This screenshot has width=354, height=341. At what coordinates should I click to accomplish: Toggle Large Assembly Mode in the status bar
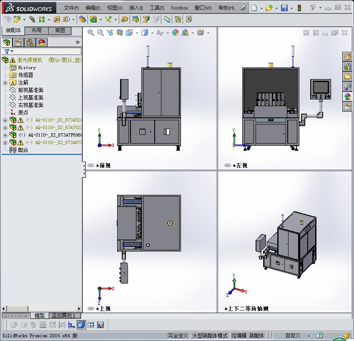pyautogui.click(x=209, y=336)
